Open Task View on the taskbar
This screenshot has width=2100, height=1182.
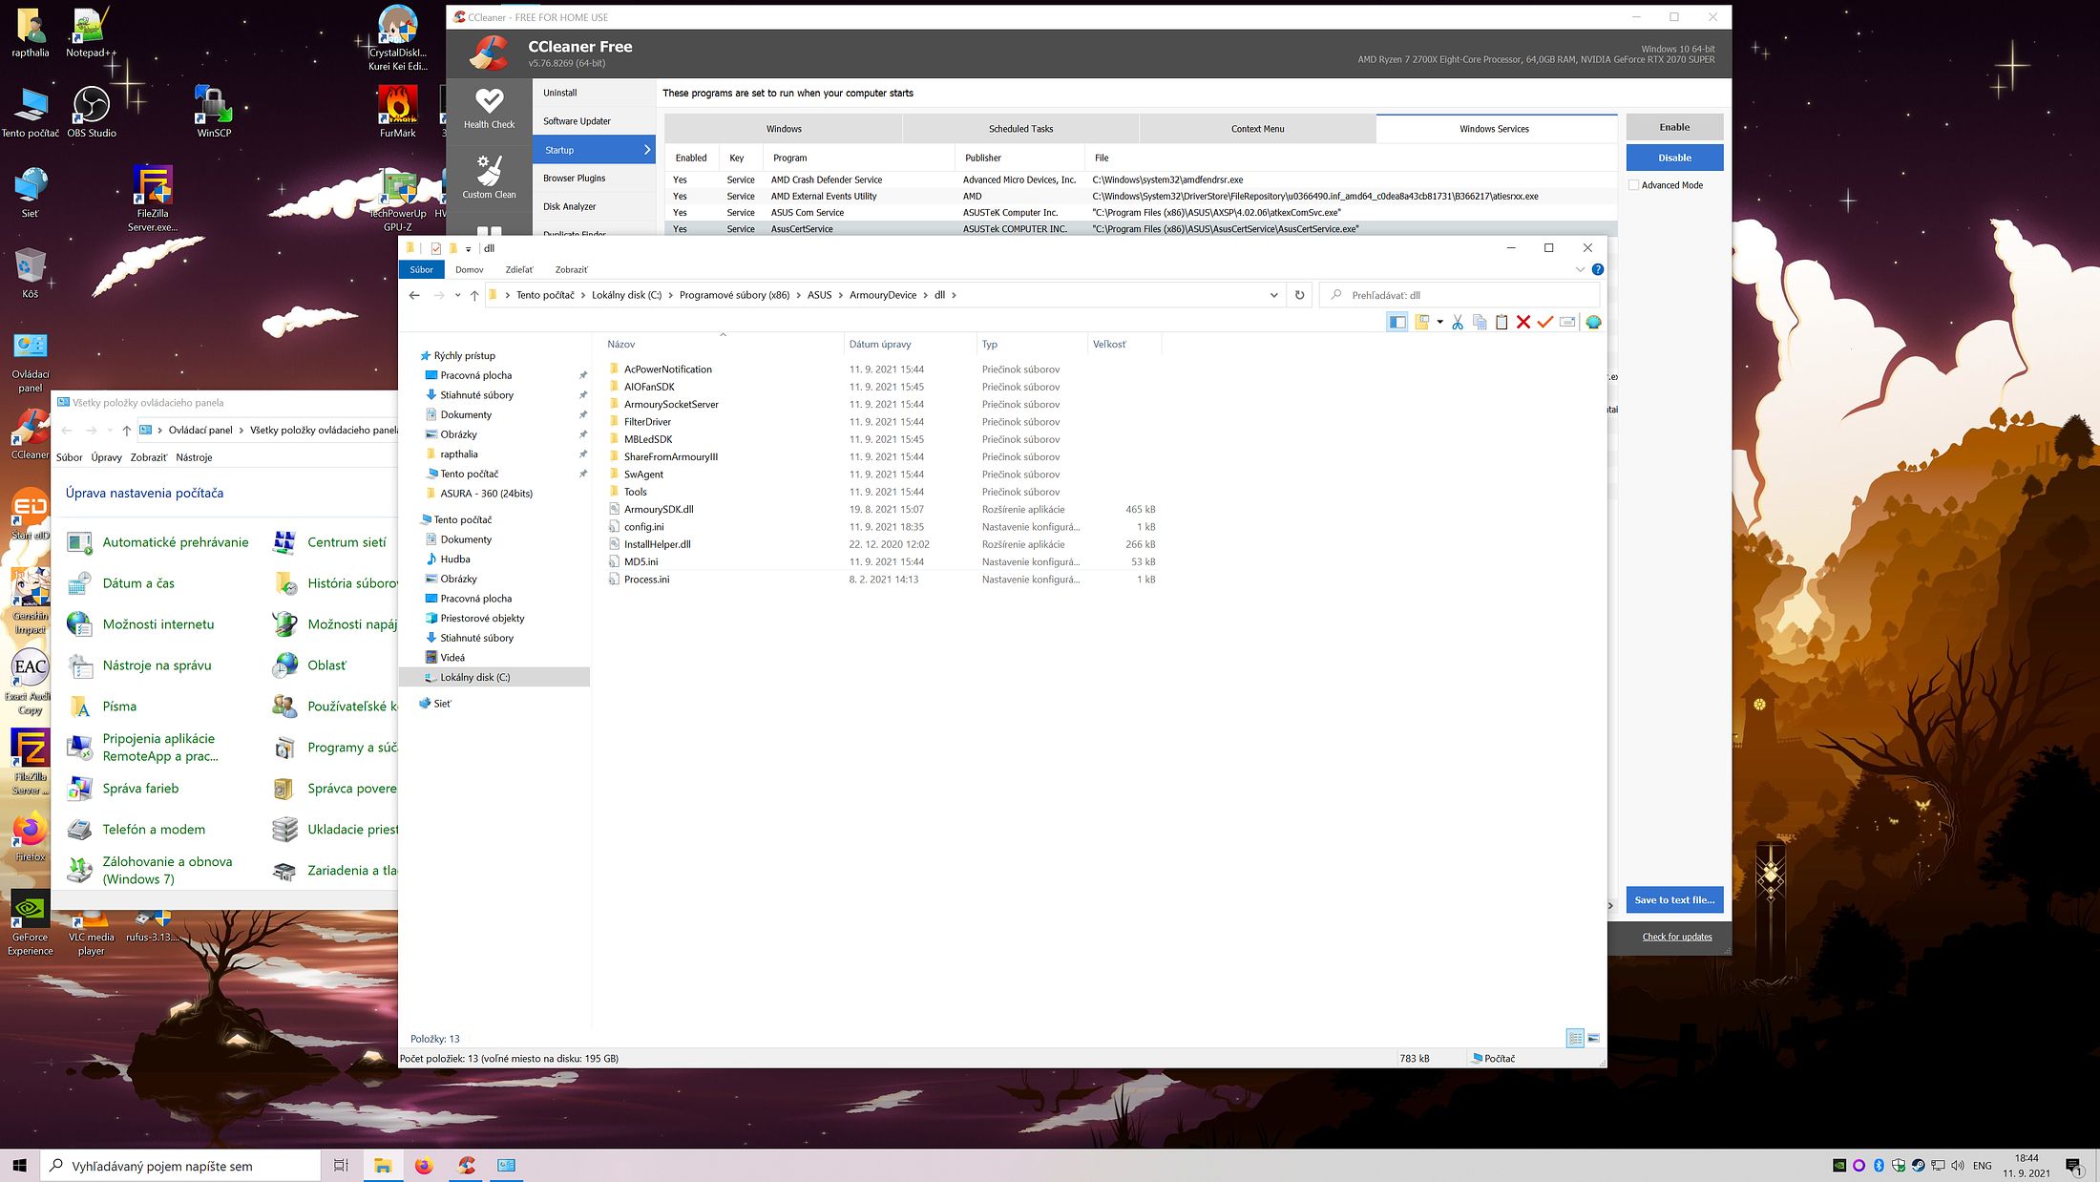click(341, 1166)
